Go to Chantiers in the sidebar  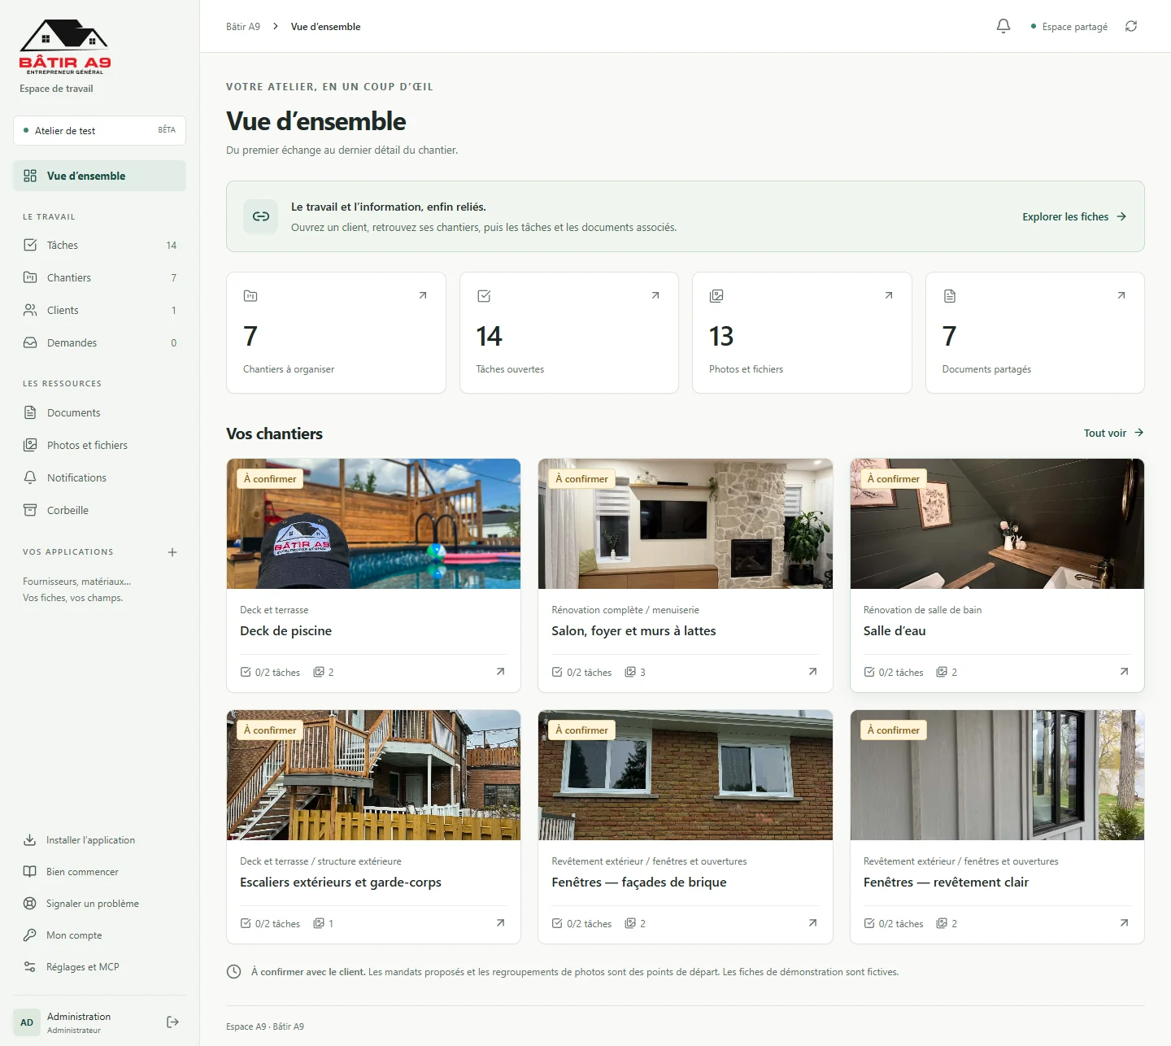(x=99, y=277)
